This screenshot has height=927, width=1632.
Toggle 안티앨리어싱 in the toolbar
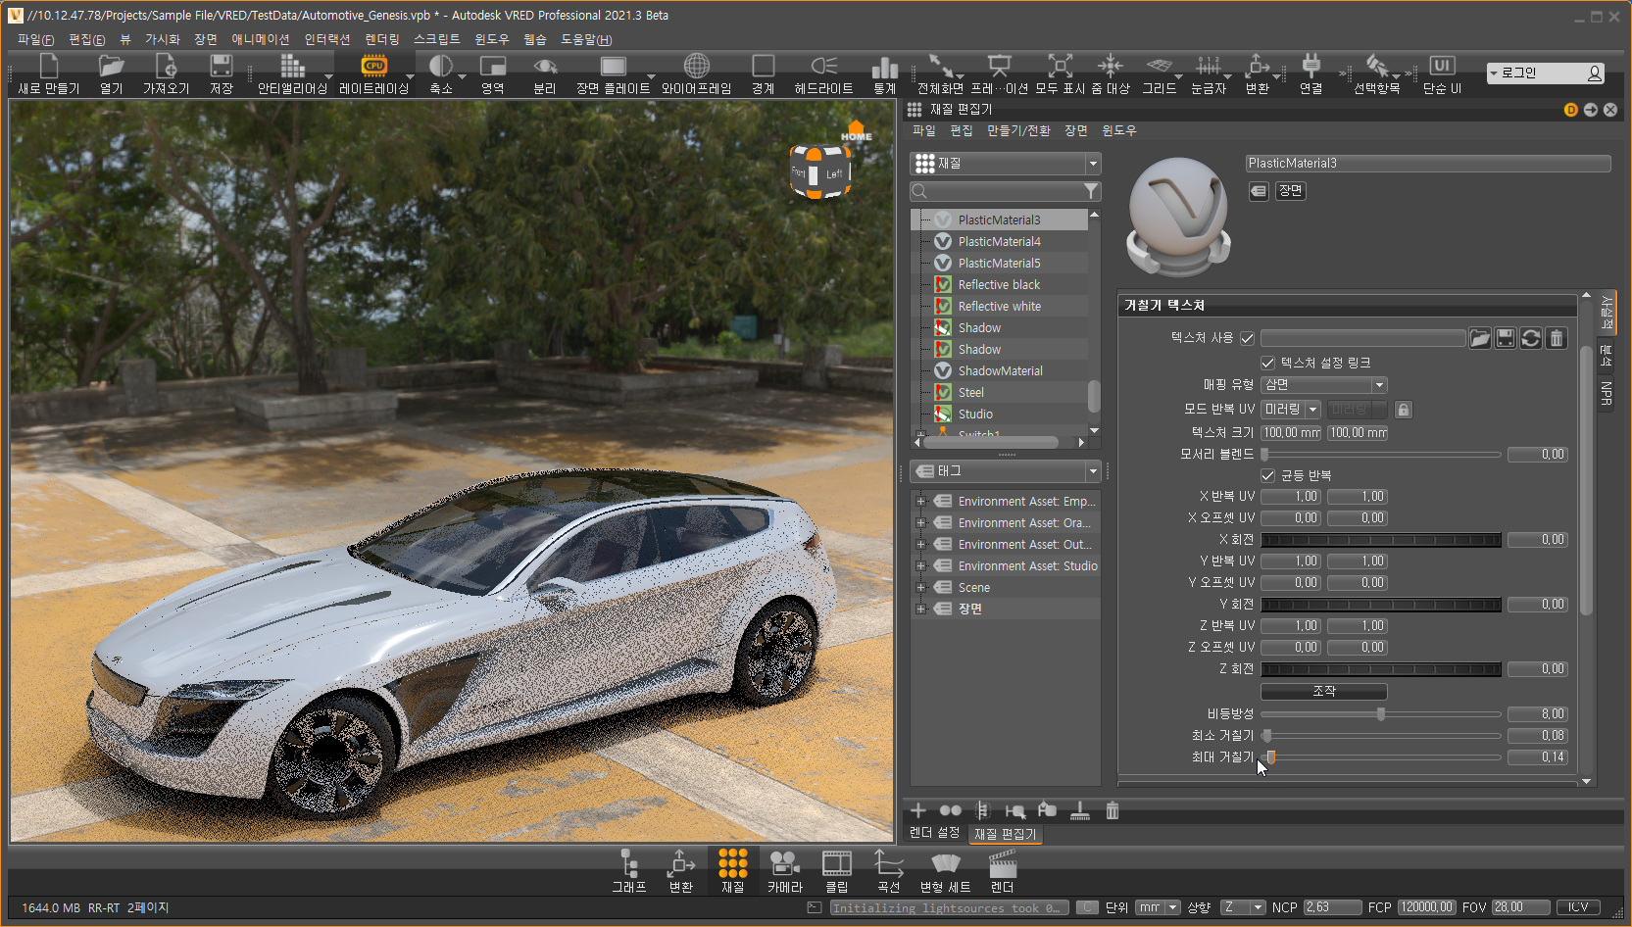tap(292, 73)
